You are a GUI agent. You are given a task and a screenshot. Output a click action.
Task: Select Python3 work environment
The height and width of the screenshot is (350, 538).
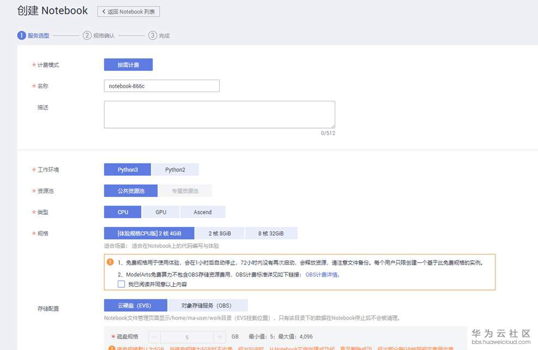point(128,170)
